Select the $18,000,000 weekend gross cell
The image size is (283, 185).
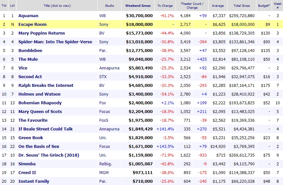tap(139, 24)
